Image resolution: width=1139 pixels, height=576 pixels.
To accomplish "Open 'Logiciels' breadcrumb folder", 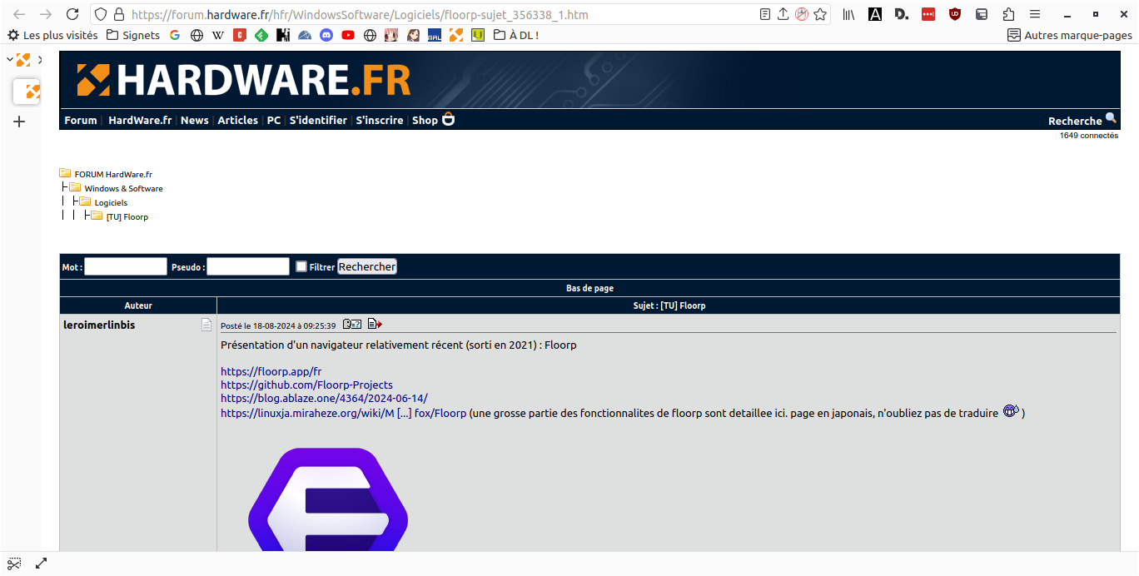I will 111,202.
